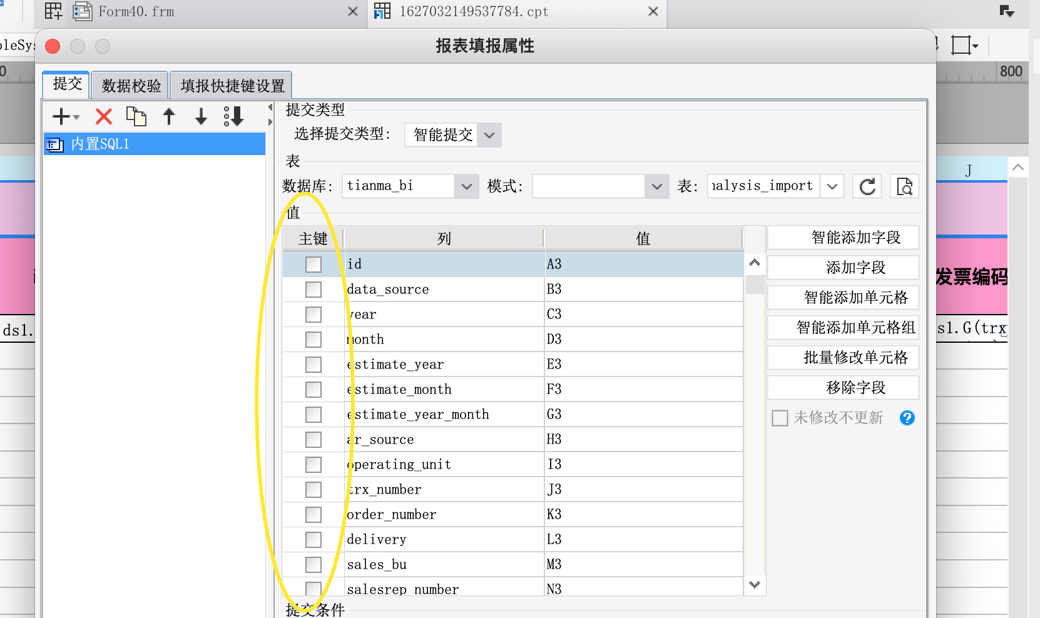Tick the primary key checkbox for id
This screenshot has width=1040, height=618.
coord(314,265)
